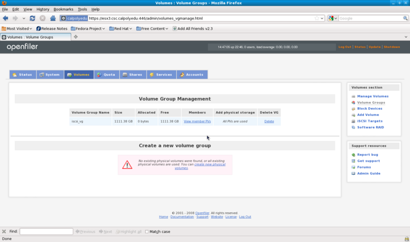
Task: Click the Admin Guide icon
Action: point(353,173)
